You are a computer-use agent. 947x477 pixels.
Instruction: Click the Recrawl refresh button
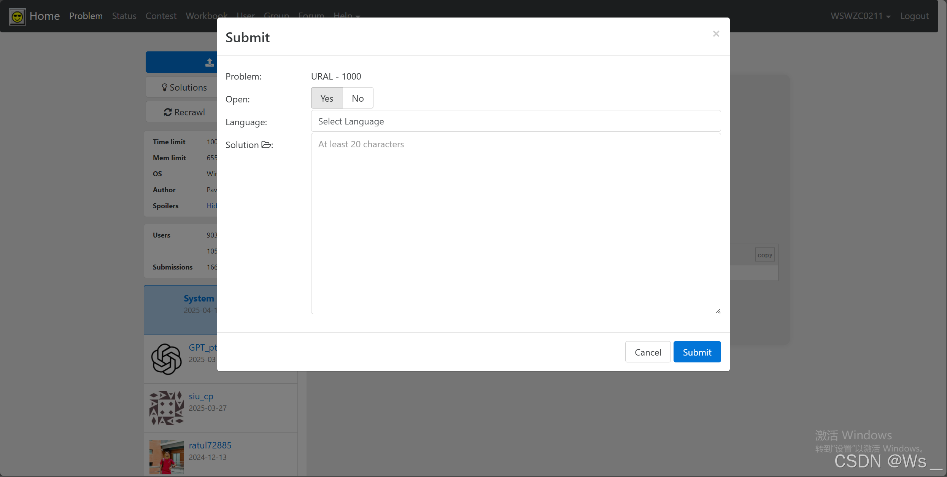coord(184,112)
